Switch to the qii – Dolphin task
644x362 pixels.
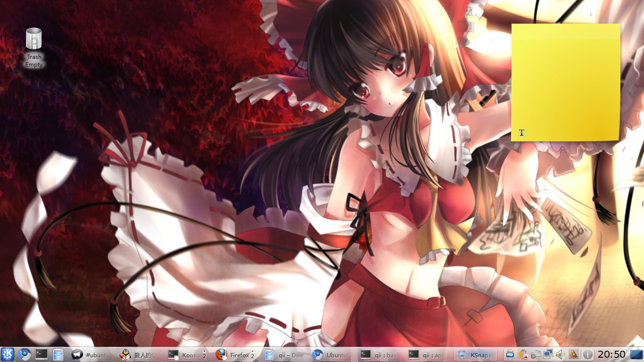pyautogui.click(x=284, y=355)
